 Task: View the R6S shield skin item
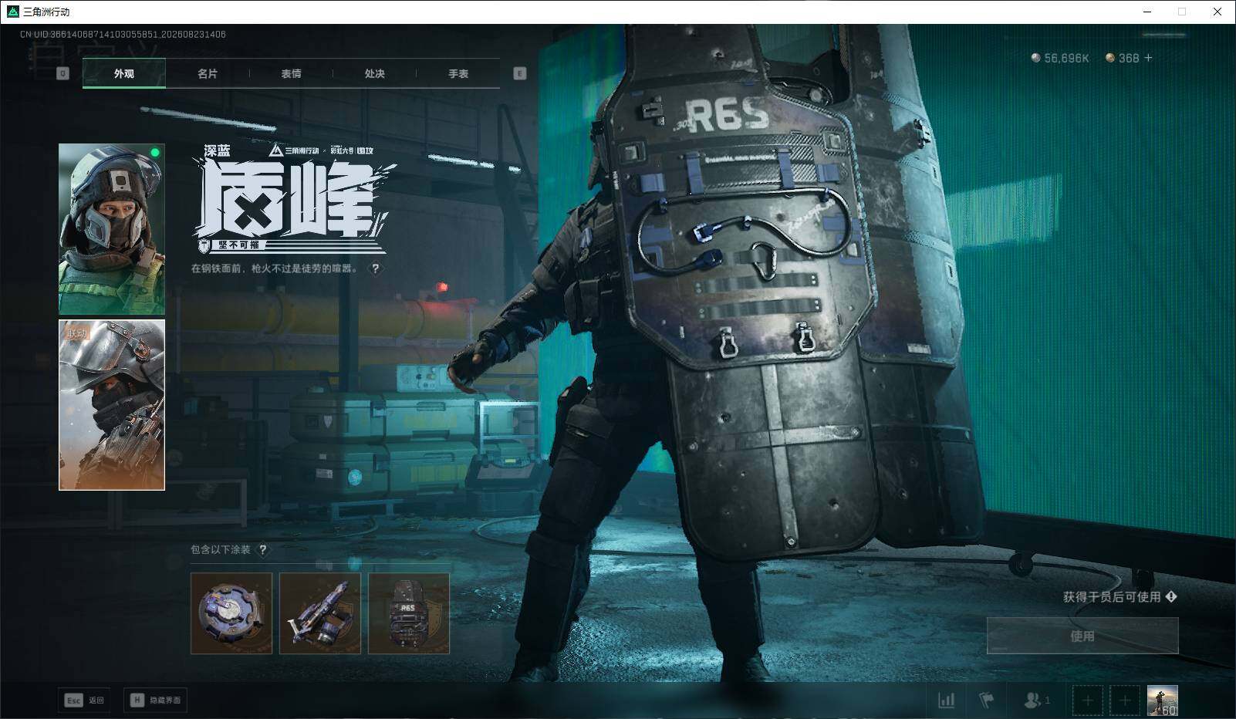[409, 613]
